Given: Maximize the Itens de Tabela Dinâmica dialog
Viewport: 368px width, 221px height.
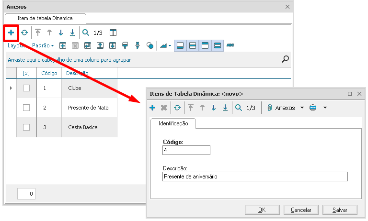Looking at the screenshot, I should tap(350, 94).
